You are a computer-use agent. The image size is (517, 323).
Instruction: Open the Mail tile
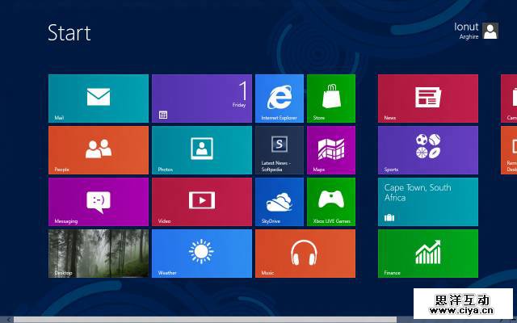pyautogui.click(x=99, y=99)
